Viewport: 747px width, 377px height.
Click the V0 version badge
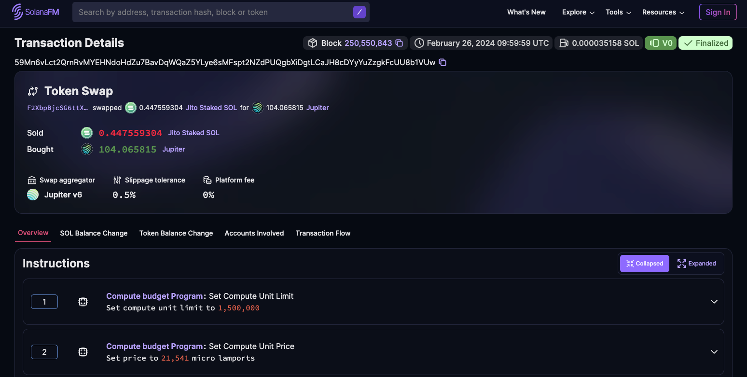pos(661,43)
